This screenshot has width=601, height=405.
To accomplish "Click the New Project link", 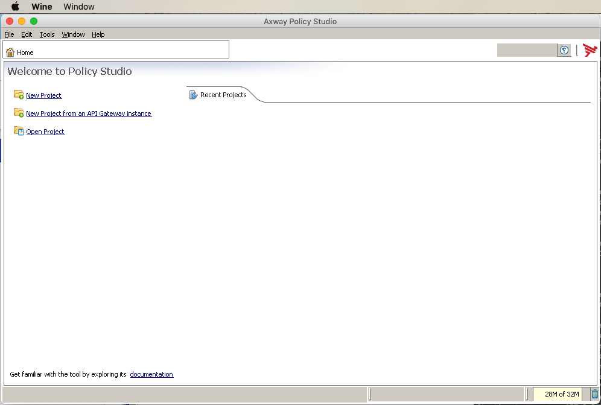I will point(43,95).
